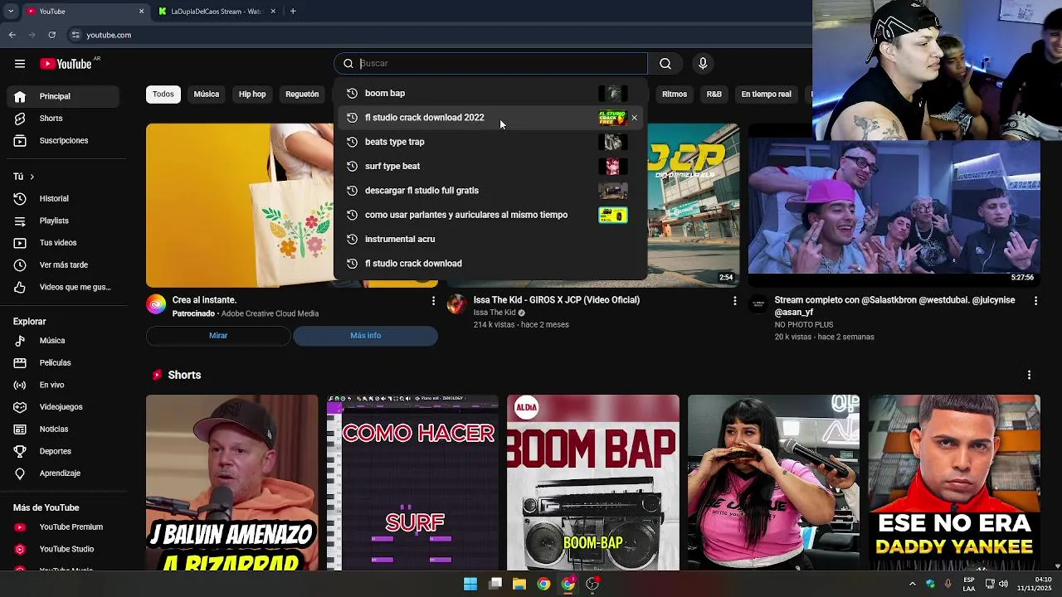1062x597 pixels.
Task: Choose 'fl studio crack download' last suggestion
Action: tap(490, 264)
